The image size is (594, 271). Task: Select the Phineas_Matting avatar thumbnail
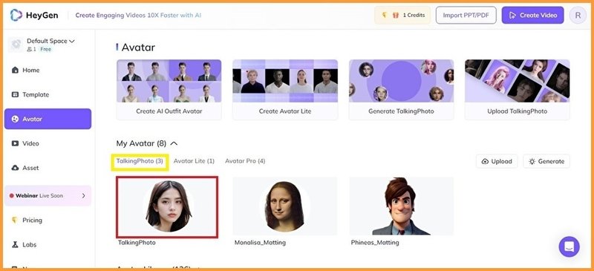coord(401,206)
